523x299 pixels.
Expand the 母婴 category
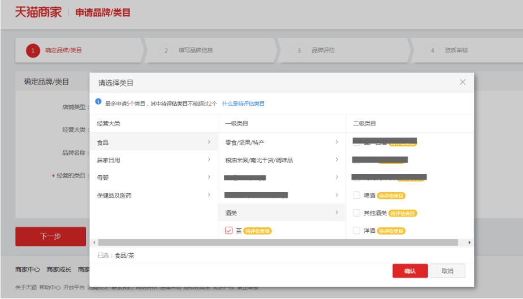coord(153,177)
